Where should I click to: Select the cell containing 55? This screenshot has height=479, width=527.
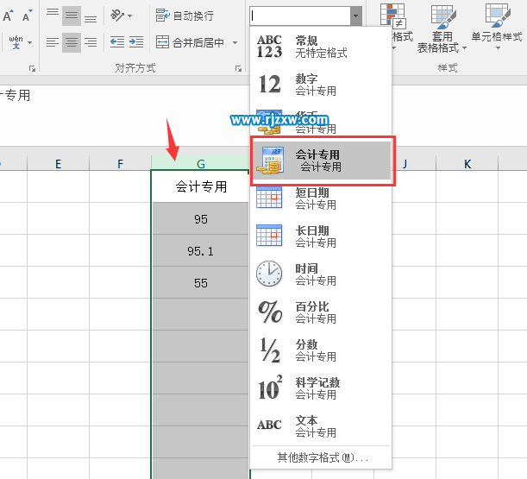[x=201, y=282]
